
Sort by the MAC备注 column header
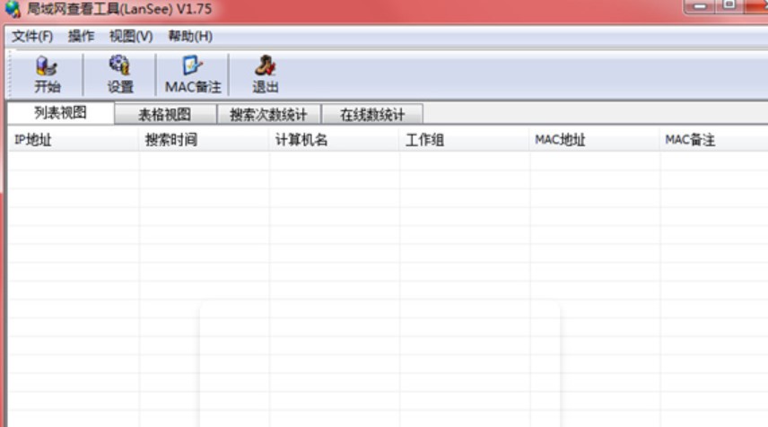[x=713, y=140]
